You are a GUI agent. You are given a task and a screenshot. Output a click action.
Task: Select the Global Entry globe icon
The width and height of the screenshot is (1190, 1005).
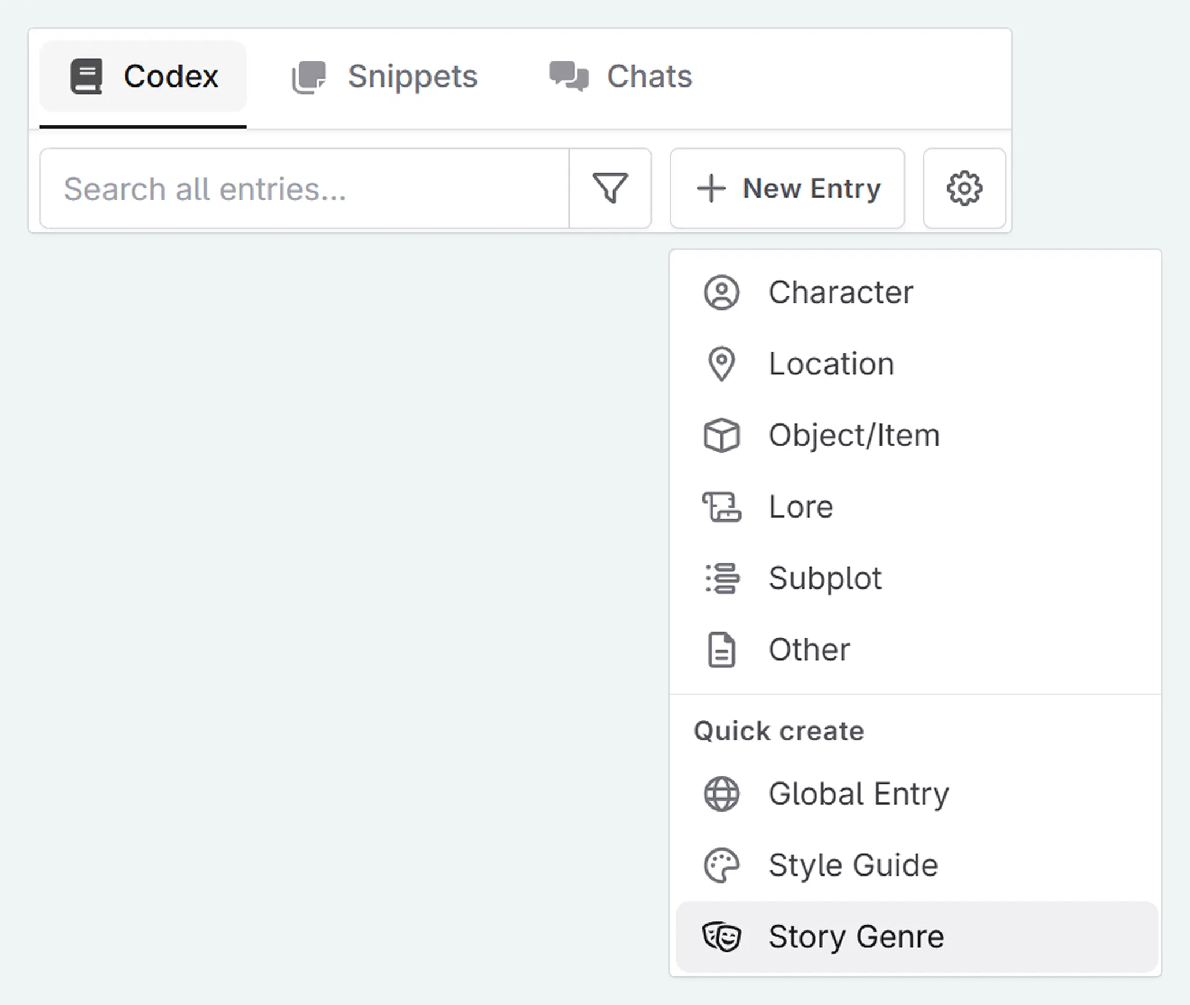(722, 793)
